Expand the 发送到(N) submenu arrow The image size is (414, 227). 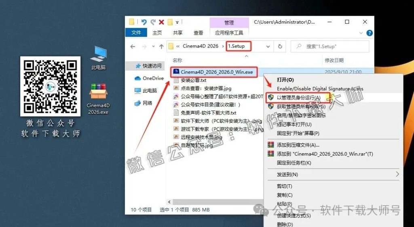tap(397, 174)
